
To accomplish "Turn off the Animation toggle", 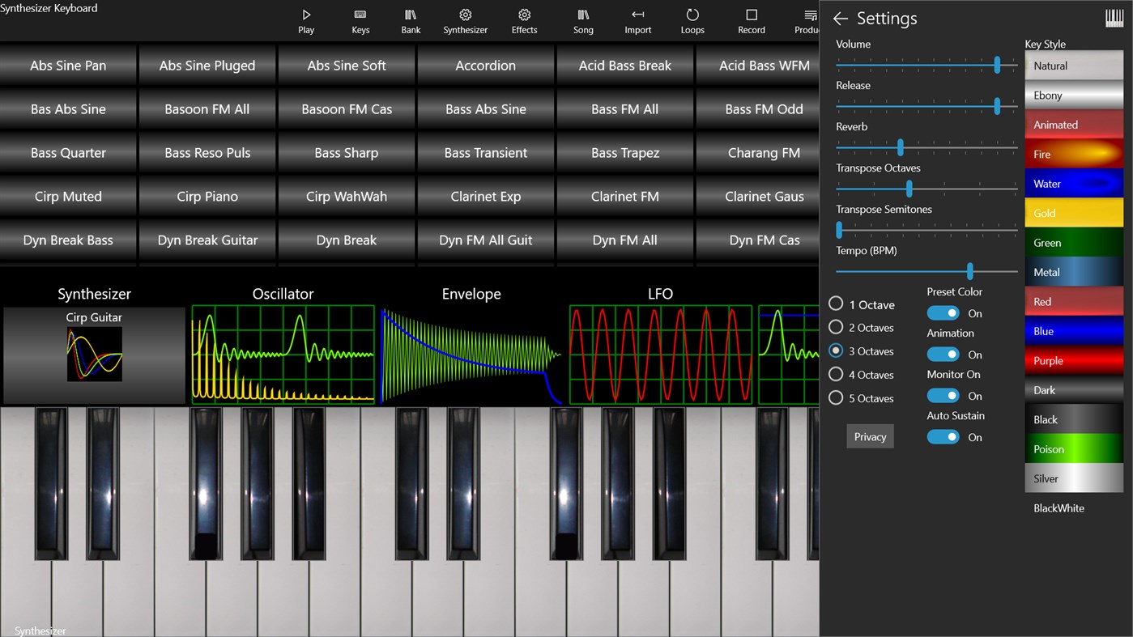I will (943, 354).
